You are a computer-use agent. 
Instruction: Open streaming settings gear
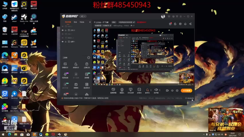177,90
